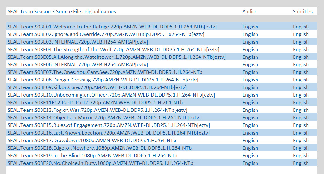Select the S03E05 All.Along.the.Watchtower file name
Viewport: 324px width, 174px height.
(117, 57)
